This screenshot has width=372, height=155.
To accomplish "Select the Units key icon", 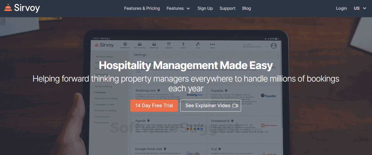I will click(198, 44).
